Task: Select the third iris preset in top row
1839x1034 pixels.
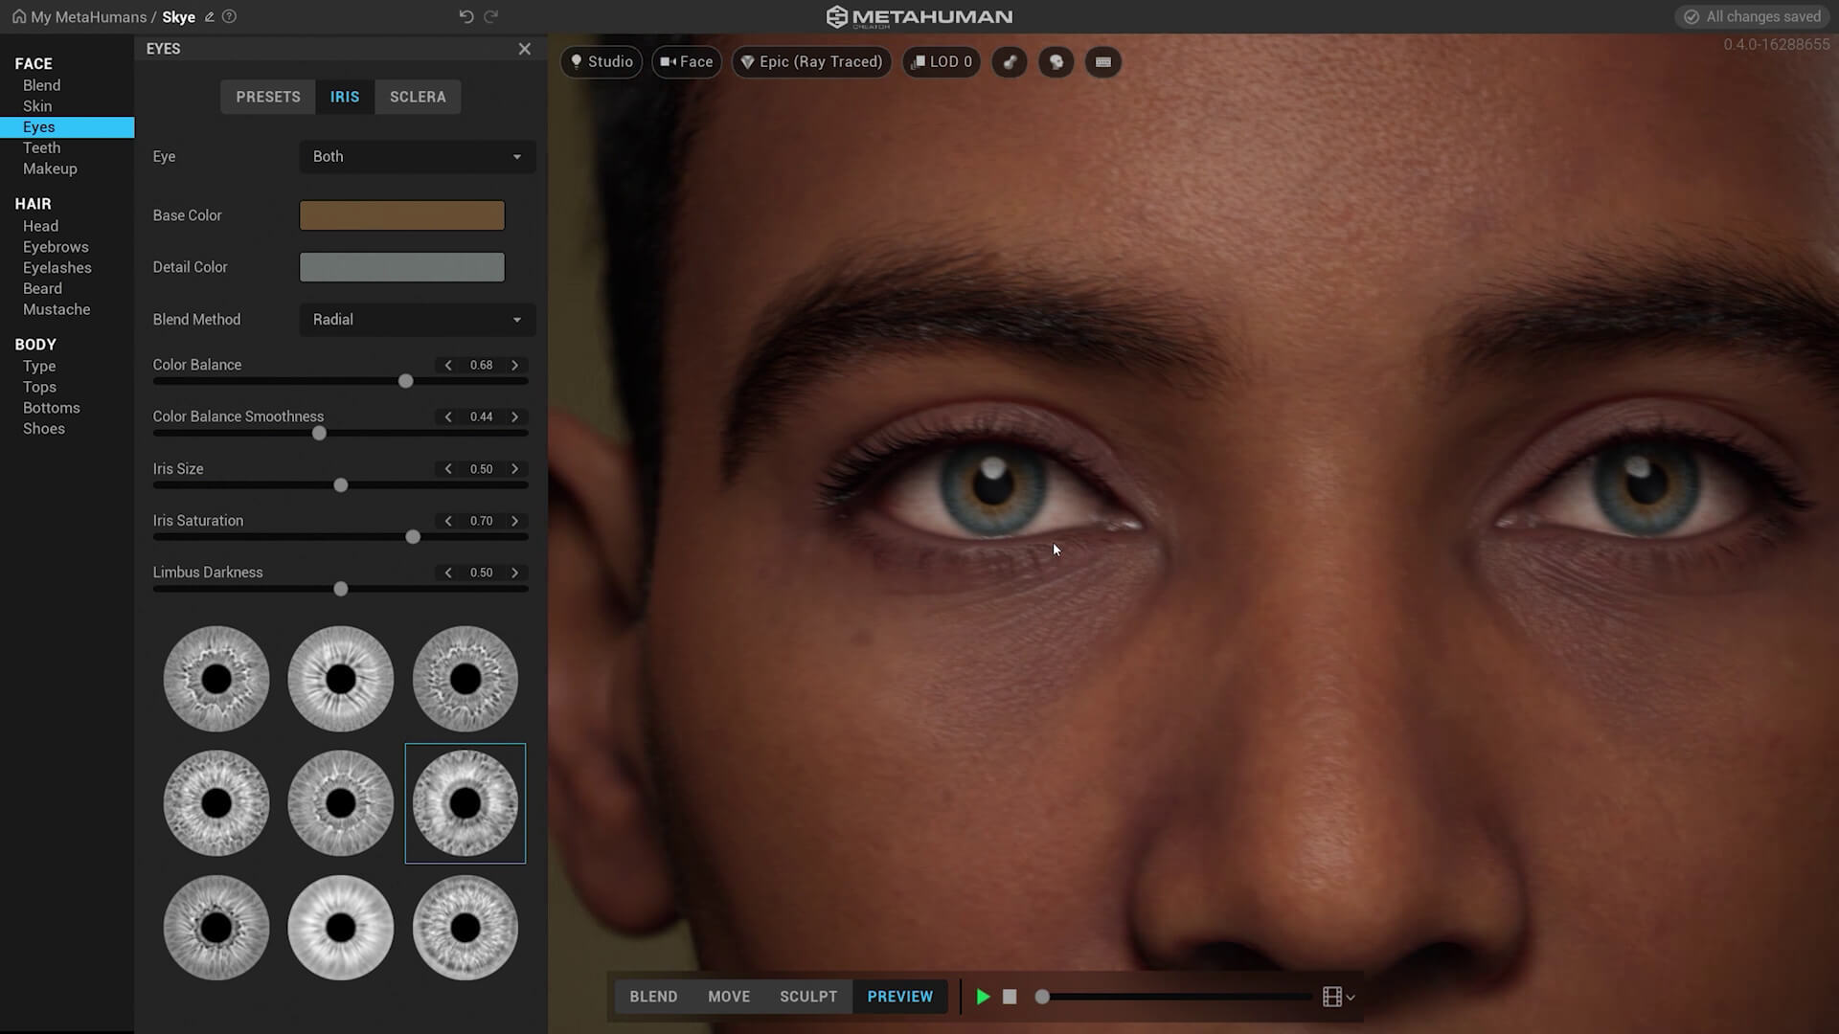Action: click(x=465, y=678)
